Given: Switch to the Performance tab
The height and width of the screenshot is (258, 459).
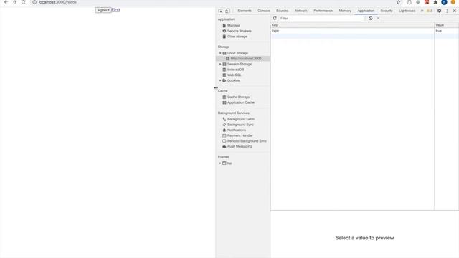Looking at the screenshot, I should point(323,11).
